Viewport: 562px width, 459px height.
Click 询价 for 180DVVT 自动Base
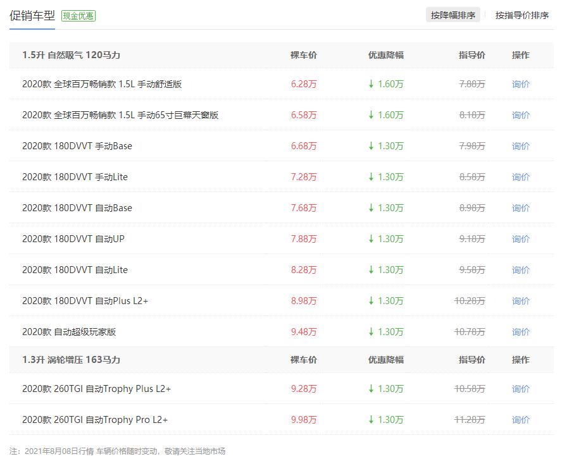pos(521,208)
